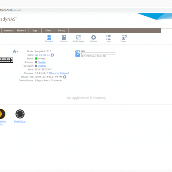Open the Volumes section icon
The image size is (172, 172).
point(64,38)
